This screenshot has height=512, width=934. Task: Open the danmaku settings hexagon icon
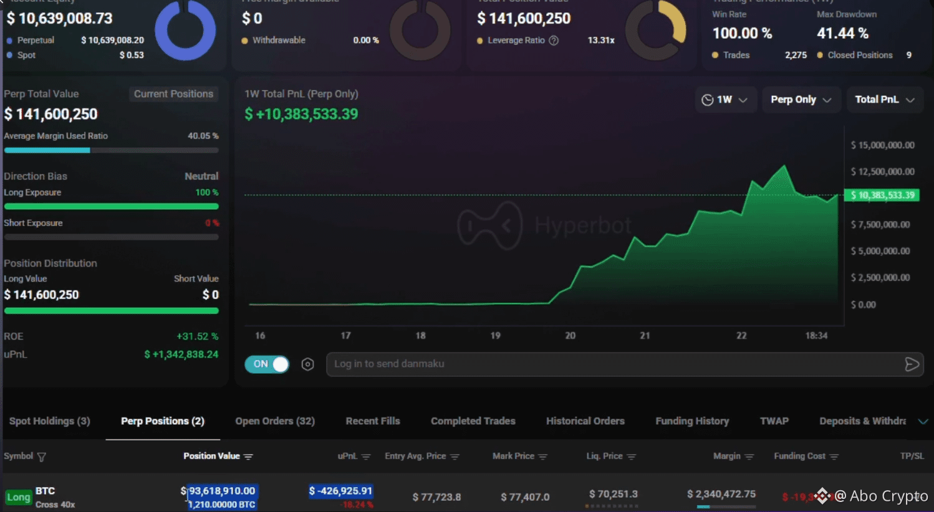[307, 364]
